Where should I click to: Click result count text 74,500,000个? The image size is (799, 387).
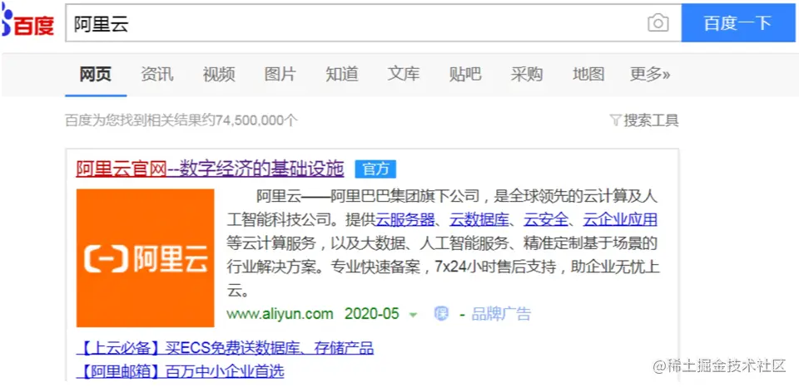point(257,120)
